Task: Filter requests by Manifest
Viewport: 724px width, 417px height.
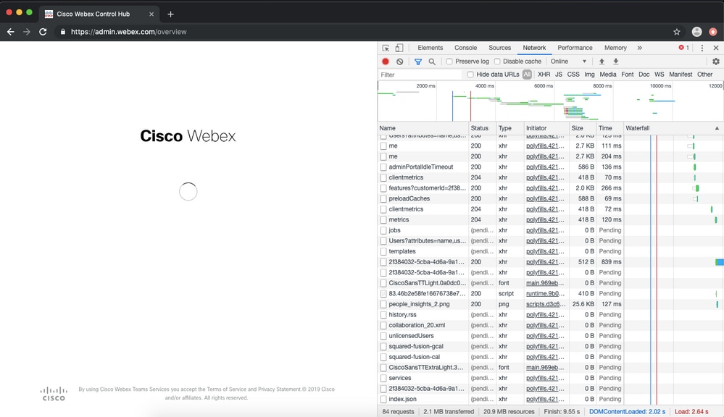Action: 681,75
